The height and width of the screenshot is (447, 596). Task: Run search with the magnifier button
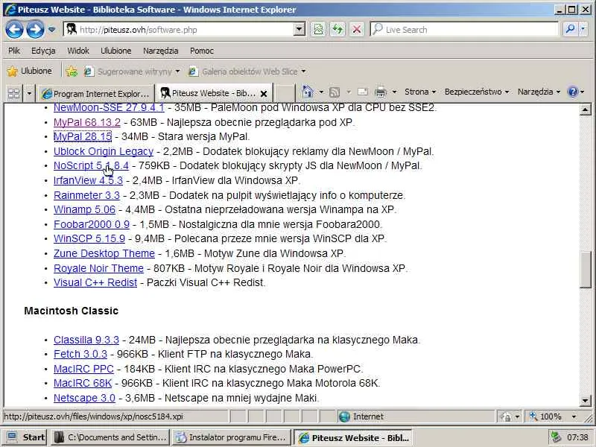point(570,29)
